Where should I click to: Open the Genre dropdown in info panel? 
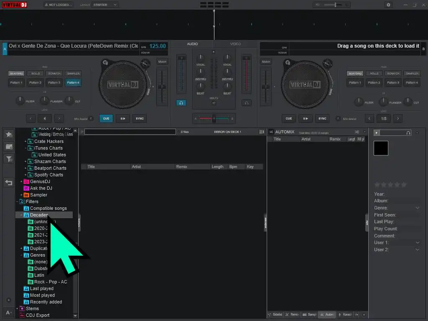(418, 208)
